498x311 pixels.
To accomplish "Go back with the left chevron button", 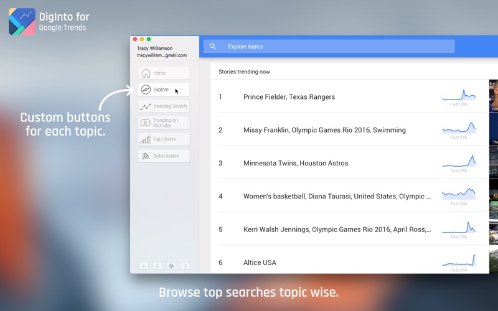I will [x=157, y=266].
